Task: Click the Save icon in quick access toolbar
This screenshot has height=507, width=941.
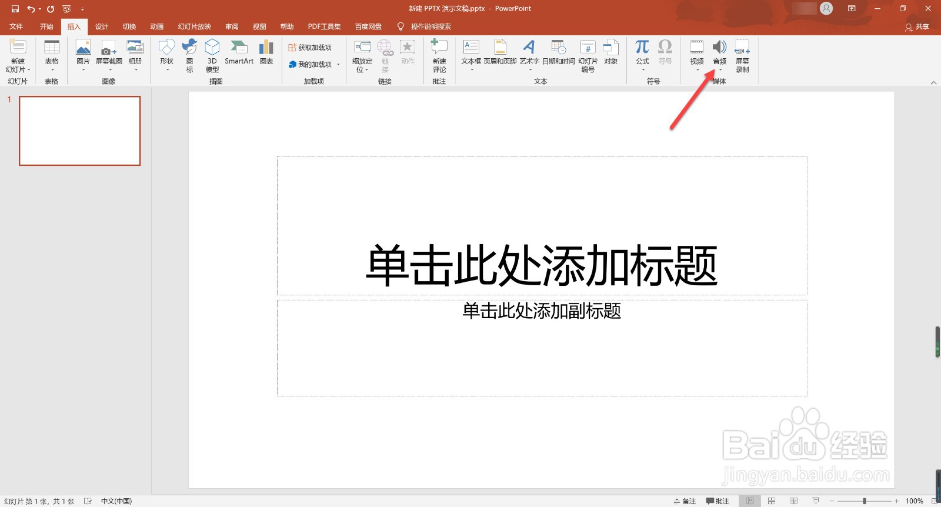Action: (15, 9)
